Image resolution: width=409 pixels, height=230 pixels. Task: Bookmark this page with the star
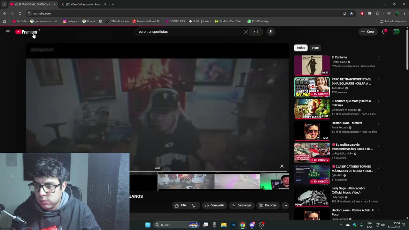(351, 13)
